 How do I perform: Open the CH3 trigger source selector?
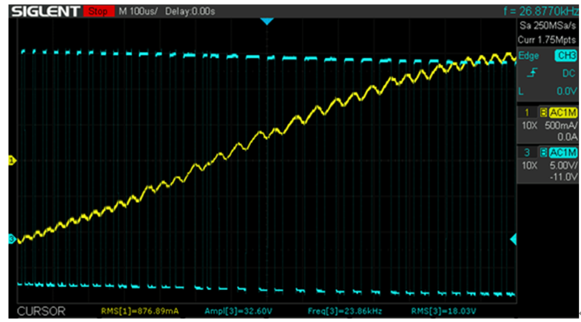coord(565,56)
